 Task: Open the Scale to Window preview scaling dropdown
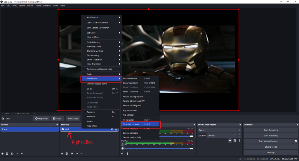pyautogui.click(x=34, y=113)
